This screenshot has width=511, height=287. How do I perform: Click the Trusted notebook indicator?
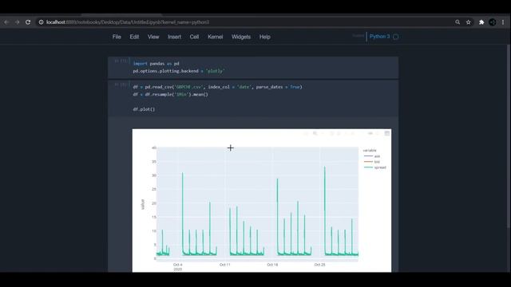(358, 36)
